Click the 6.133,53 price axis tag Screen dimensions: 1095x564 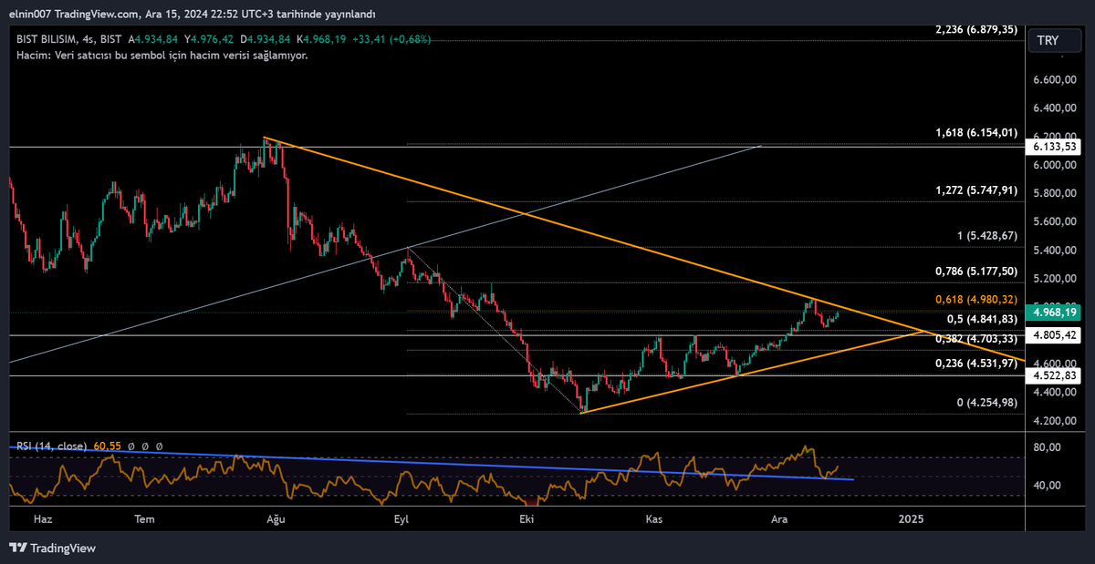tap(1051, 147)
